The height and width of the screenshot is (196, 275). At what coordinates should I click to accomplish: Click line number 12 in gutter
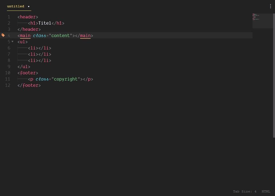8,85
